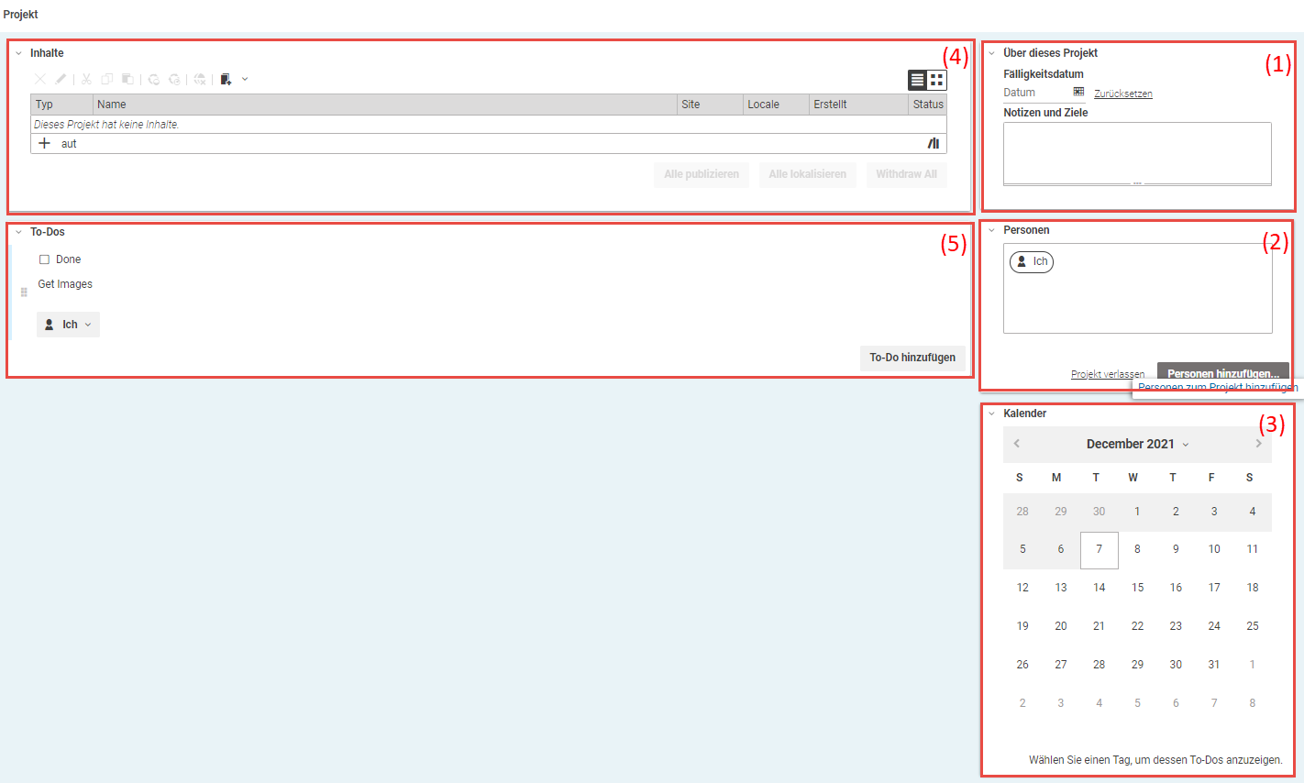Go to previous month in calendar

pyautogui.click(x=1016, y=444)
